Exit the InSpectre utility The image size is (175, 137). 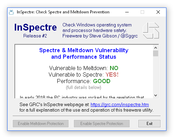click(x=149, y=124)
